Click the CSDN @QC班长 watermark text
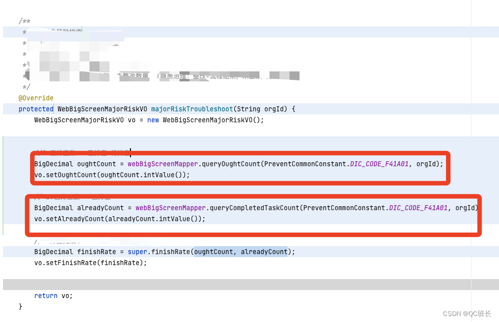The height and width of the screenshot is (322, 499). click(467, 314)
